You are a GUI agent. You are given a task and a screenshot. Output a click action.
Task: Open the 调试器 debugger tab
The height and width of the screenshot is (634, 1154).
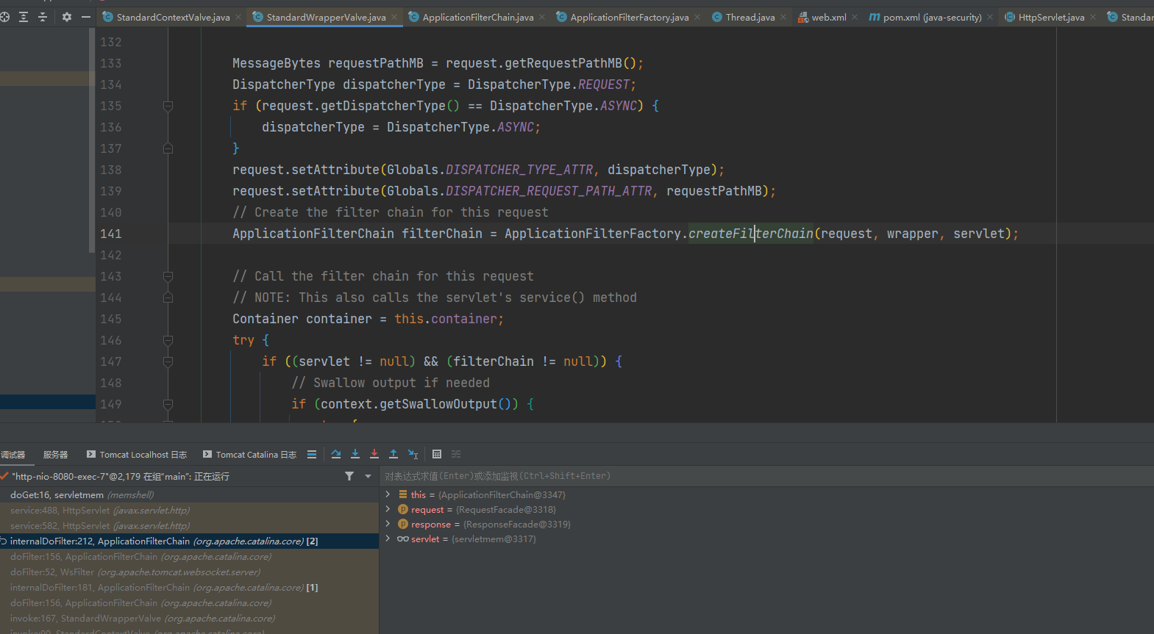13,455
